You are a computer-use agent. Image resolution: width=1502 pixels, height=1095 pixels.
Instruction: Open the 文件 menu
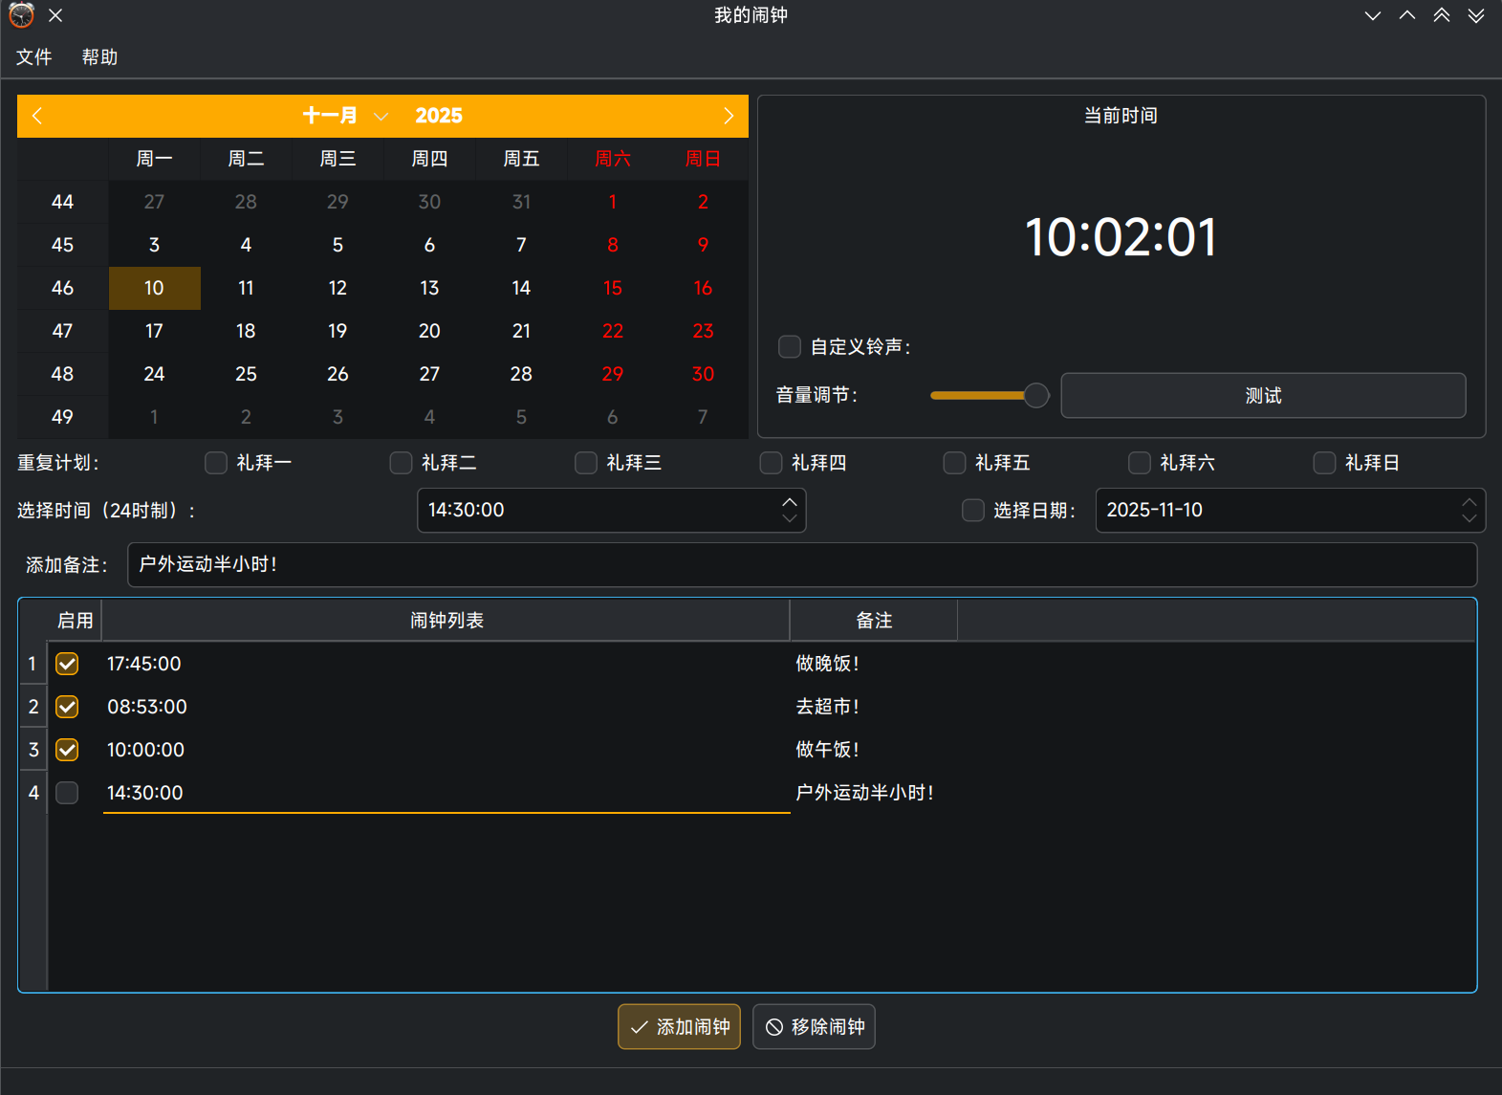pos(33,57)
